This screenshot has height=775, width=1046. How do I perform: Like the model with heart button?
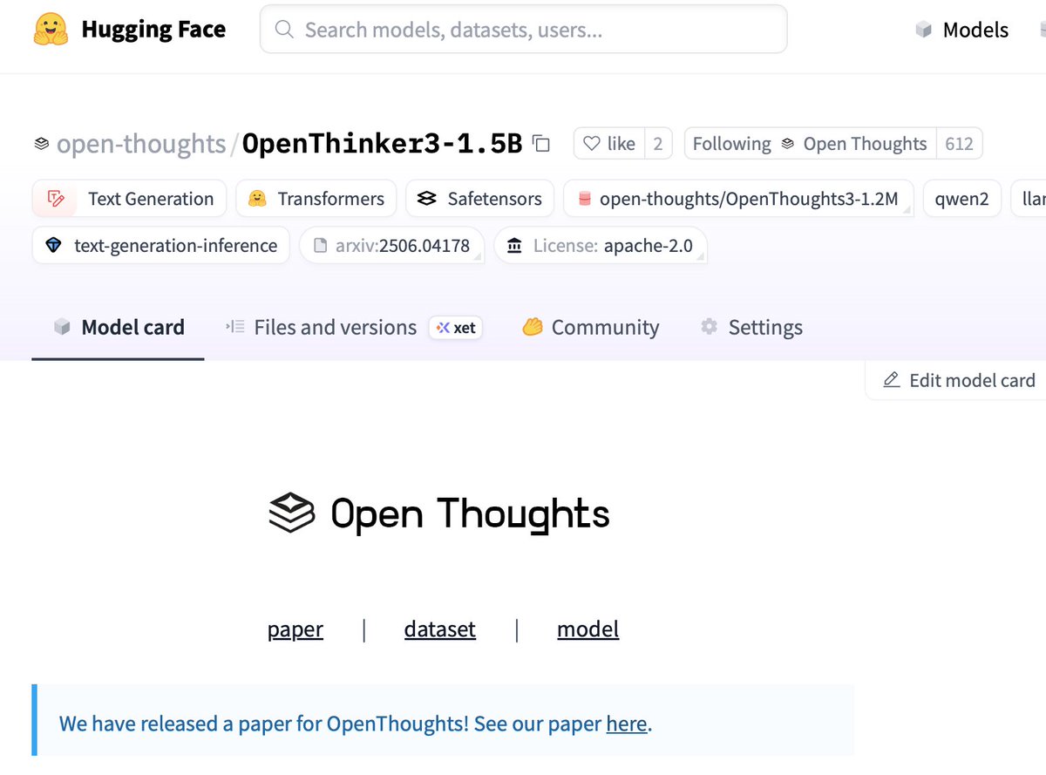pyautogui.click(x=609, y=144)
